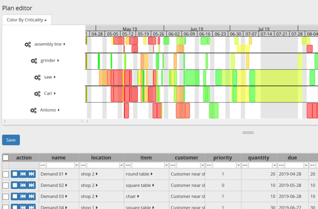Click the fast-forward icon for Demand 03

(x=31, y=196)
